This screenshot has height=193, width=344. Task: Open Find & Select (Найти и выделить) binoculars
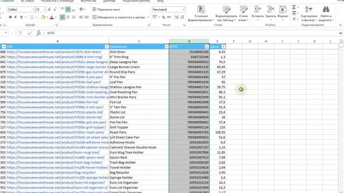coord(326,13)
